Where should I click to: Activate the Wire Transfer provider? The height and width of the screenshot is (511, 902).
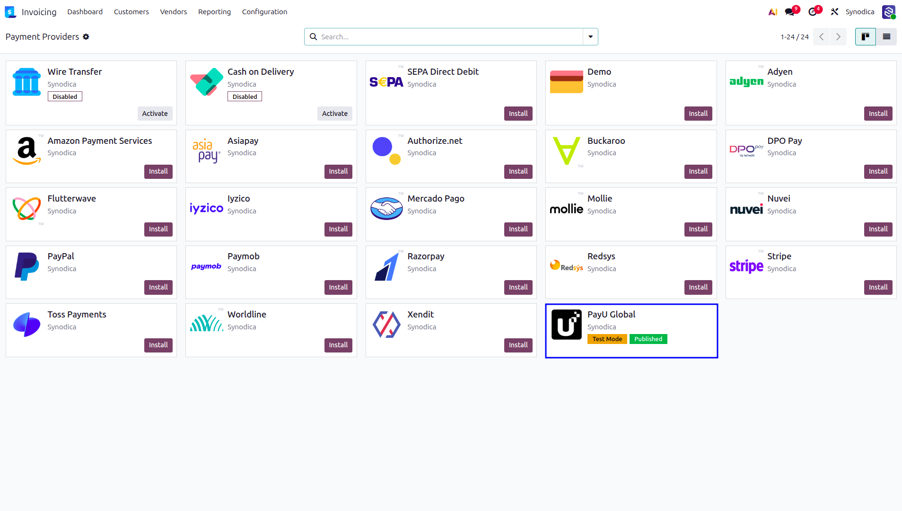pyautogui.click(x=155, y=114)
